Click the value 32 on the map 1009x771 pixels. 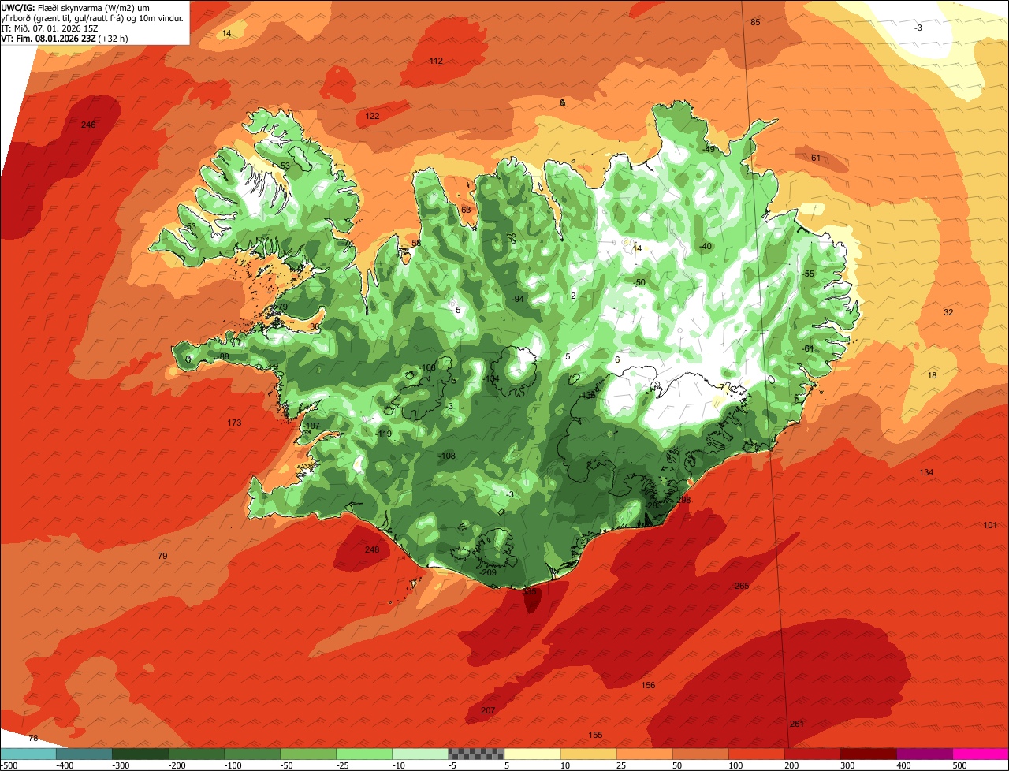(x=948, y=312)
